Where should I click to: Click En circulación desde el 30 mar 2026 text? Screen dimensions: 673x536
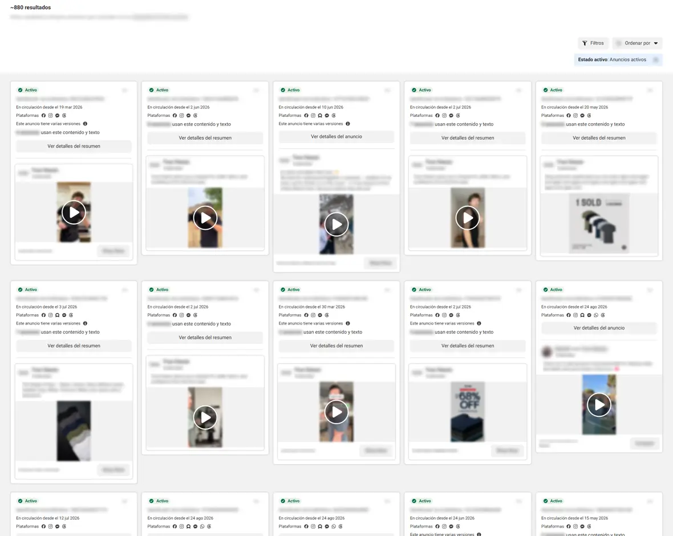tap(311, 307)
